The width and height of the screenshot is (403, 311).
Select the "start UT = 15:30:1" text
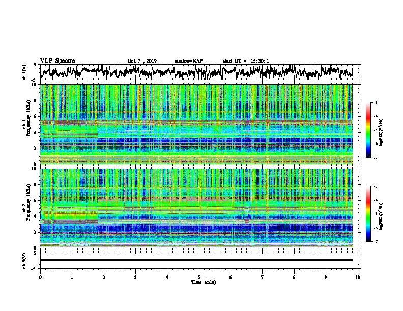pyautogui.click(x=246, y=61)
